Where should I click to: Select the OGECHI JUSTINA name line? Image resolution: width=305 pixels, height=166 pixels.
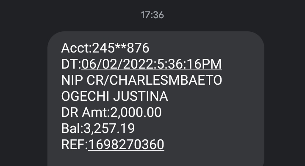coord(114,97)
